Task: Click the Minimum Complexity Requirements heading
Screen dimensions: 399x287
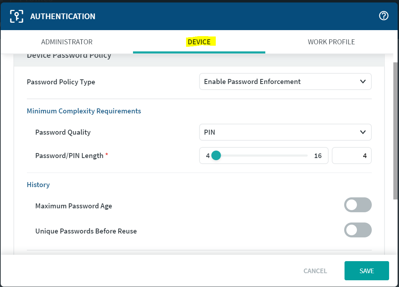Action: (x=84, y=111)
